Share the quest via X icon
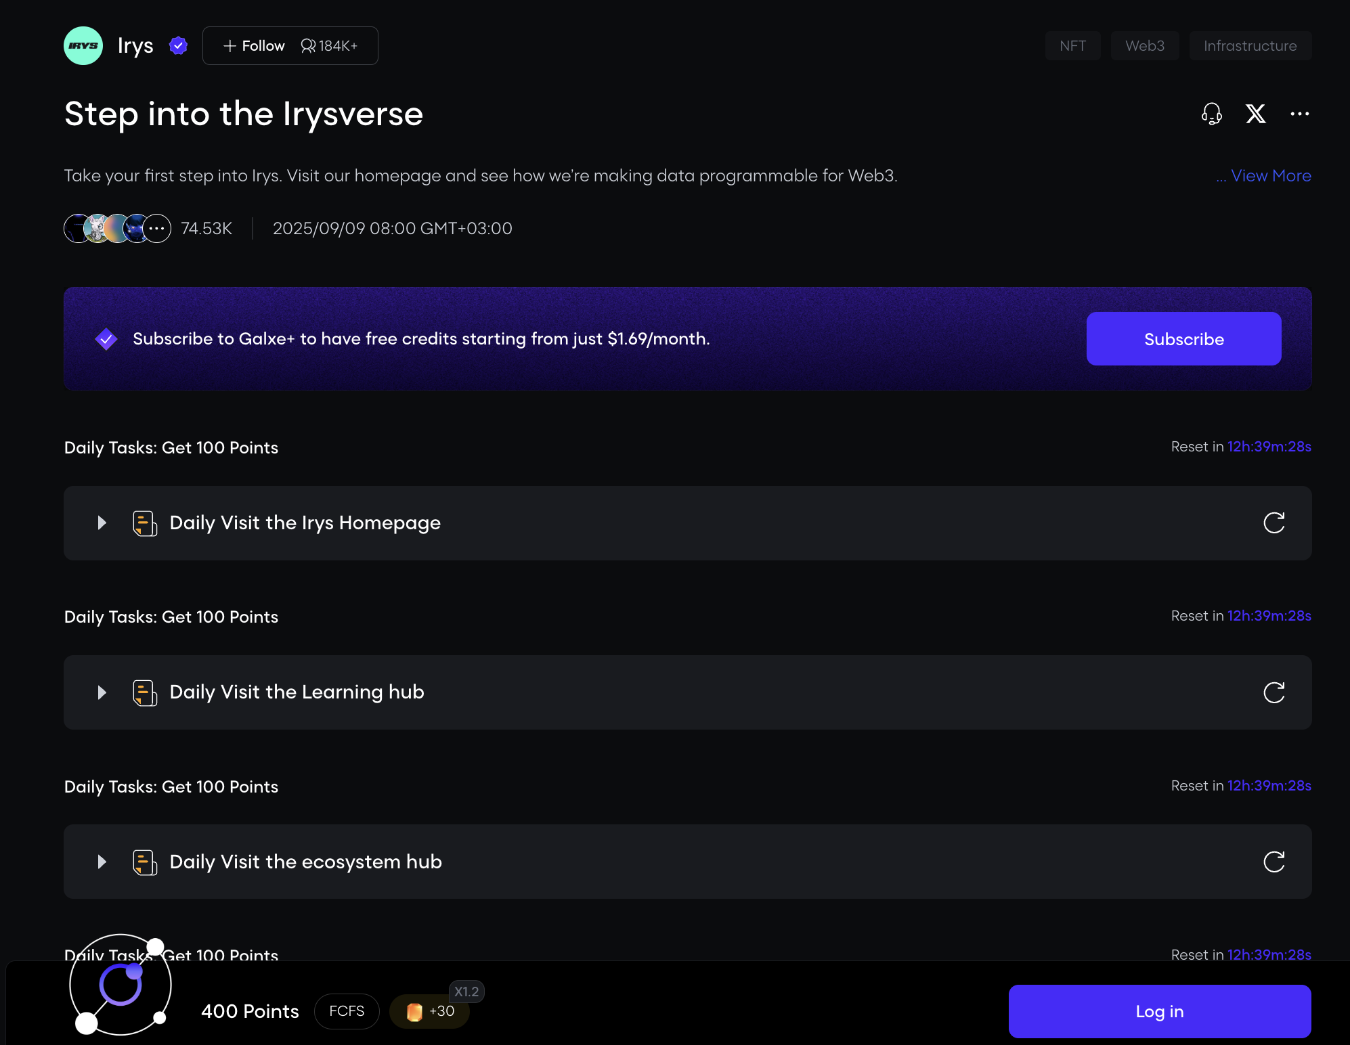The height and width of the screenshot is (1045, 1350). coord(1256,114)
